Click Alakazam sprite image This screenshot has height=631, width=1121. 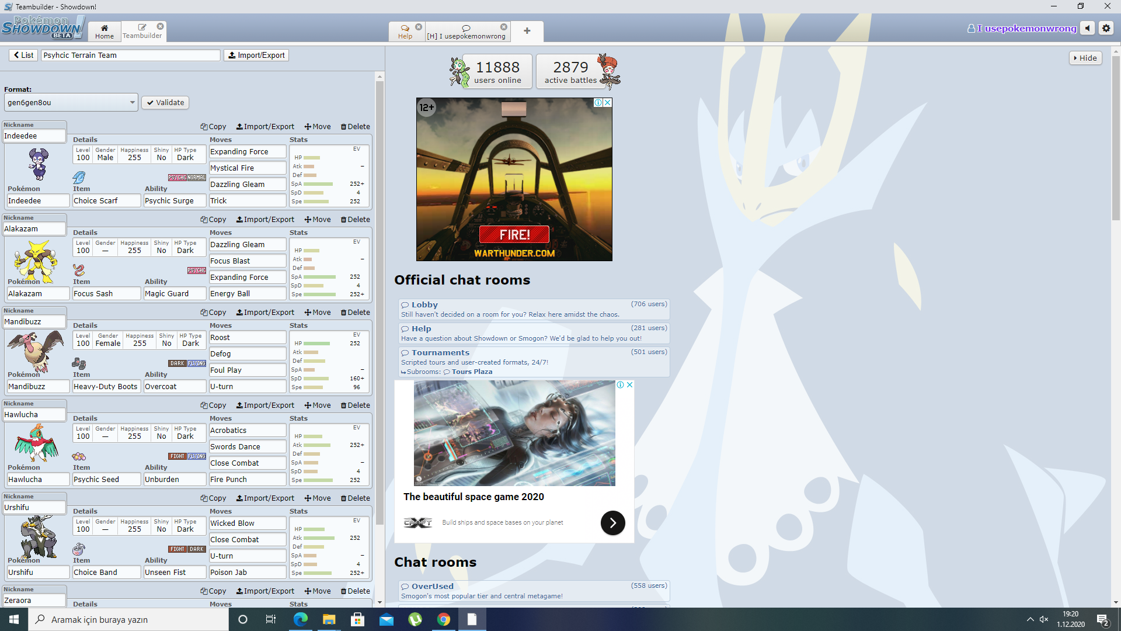coord(36,261)
